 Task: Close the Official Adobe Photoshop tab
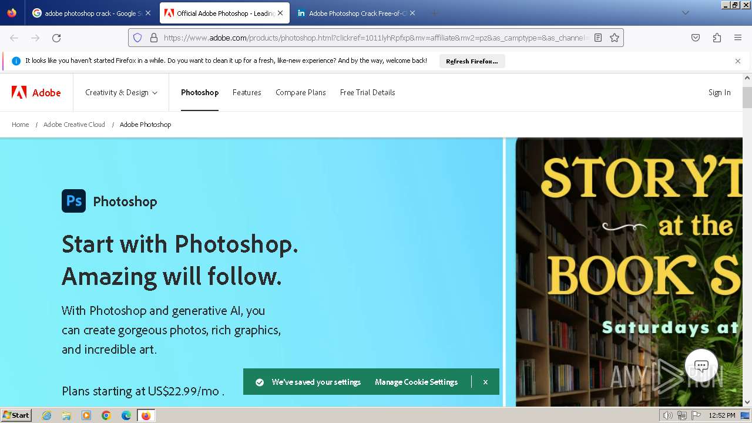point(280,13)
